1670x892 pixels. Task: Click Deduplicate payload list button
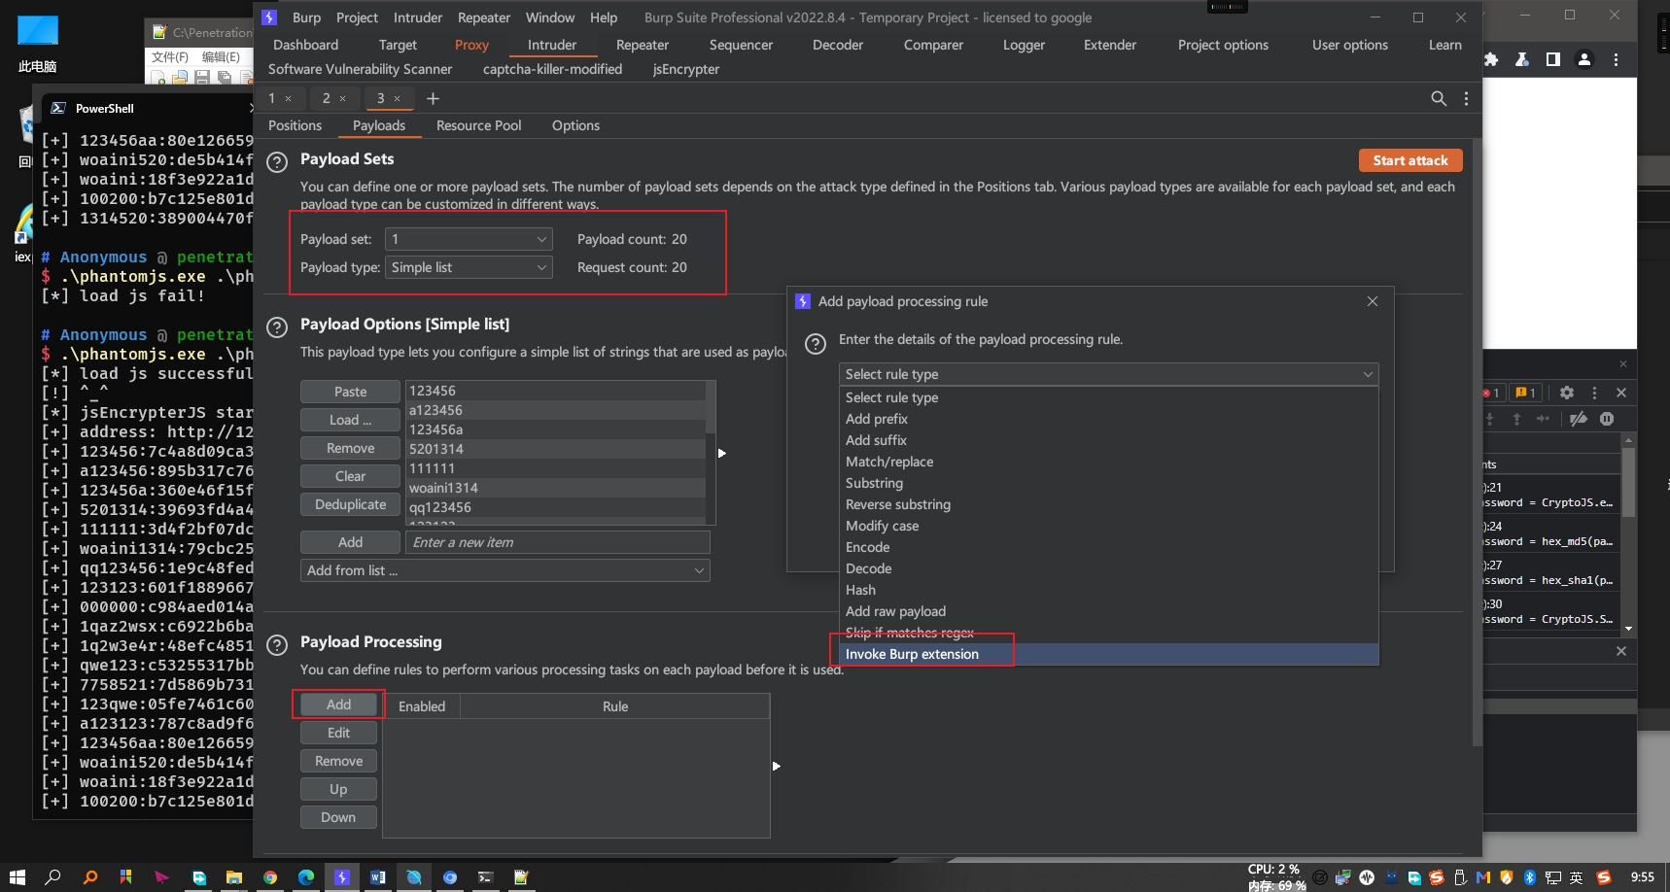tap(350, 504)
